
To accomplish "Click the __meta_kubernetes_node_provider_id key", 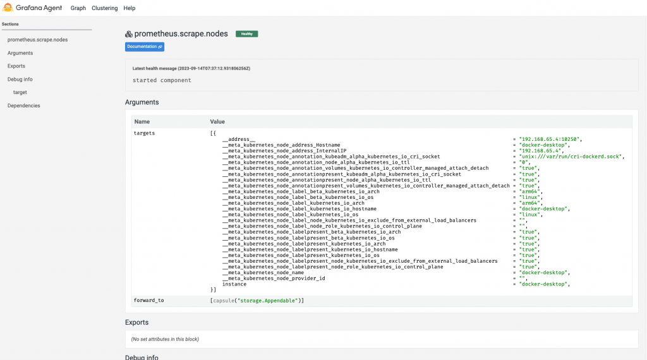I will click(x=274, y=279).
